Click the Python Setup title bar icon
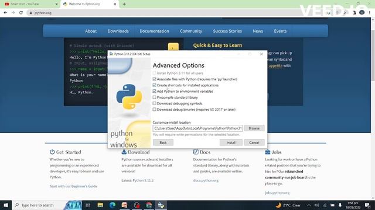Viewport: 375px width, 210px height. click(x=111, y=54)
